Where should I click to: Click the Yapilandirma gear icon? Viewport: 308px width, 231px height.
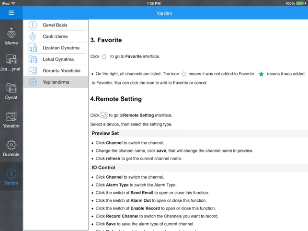coord(33,82)
